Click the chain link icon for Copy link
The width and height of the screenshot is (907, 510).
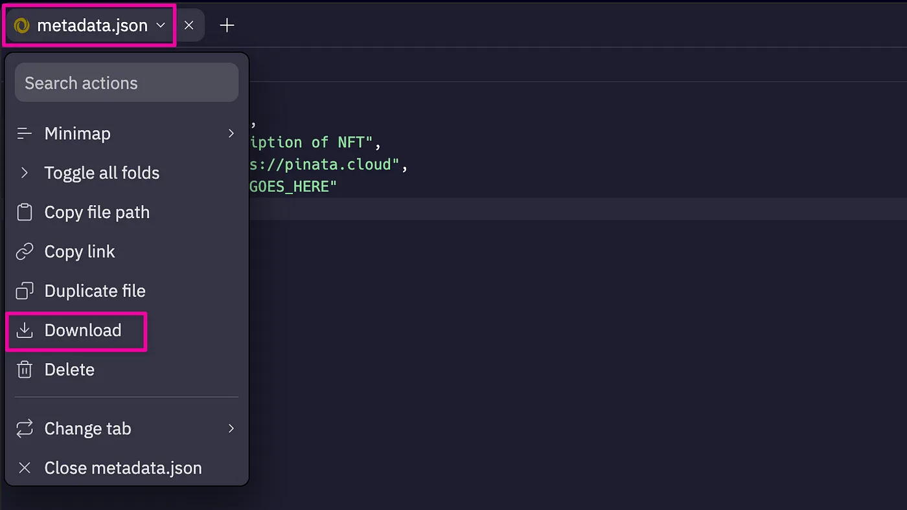(25, 252)
